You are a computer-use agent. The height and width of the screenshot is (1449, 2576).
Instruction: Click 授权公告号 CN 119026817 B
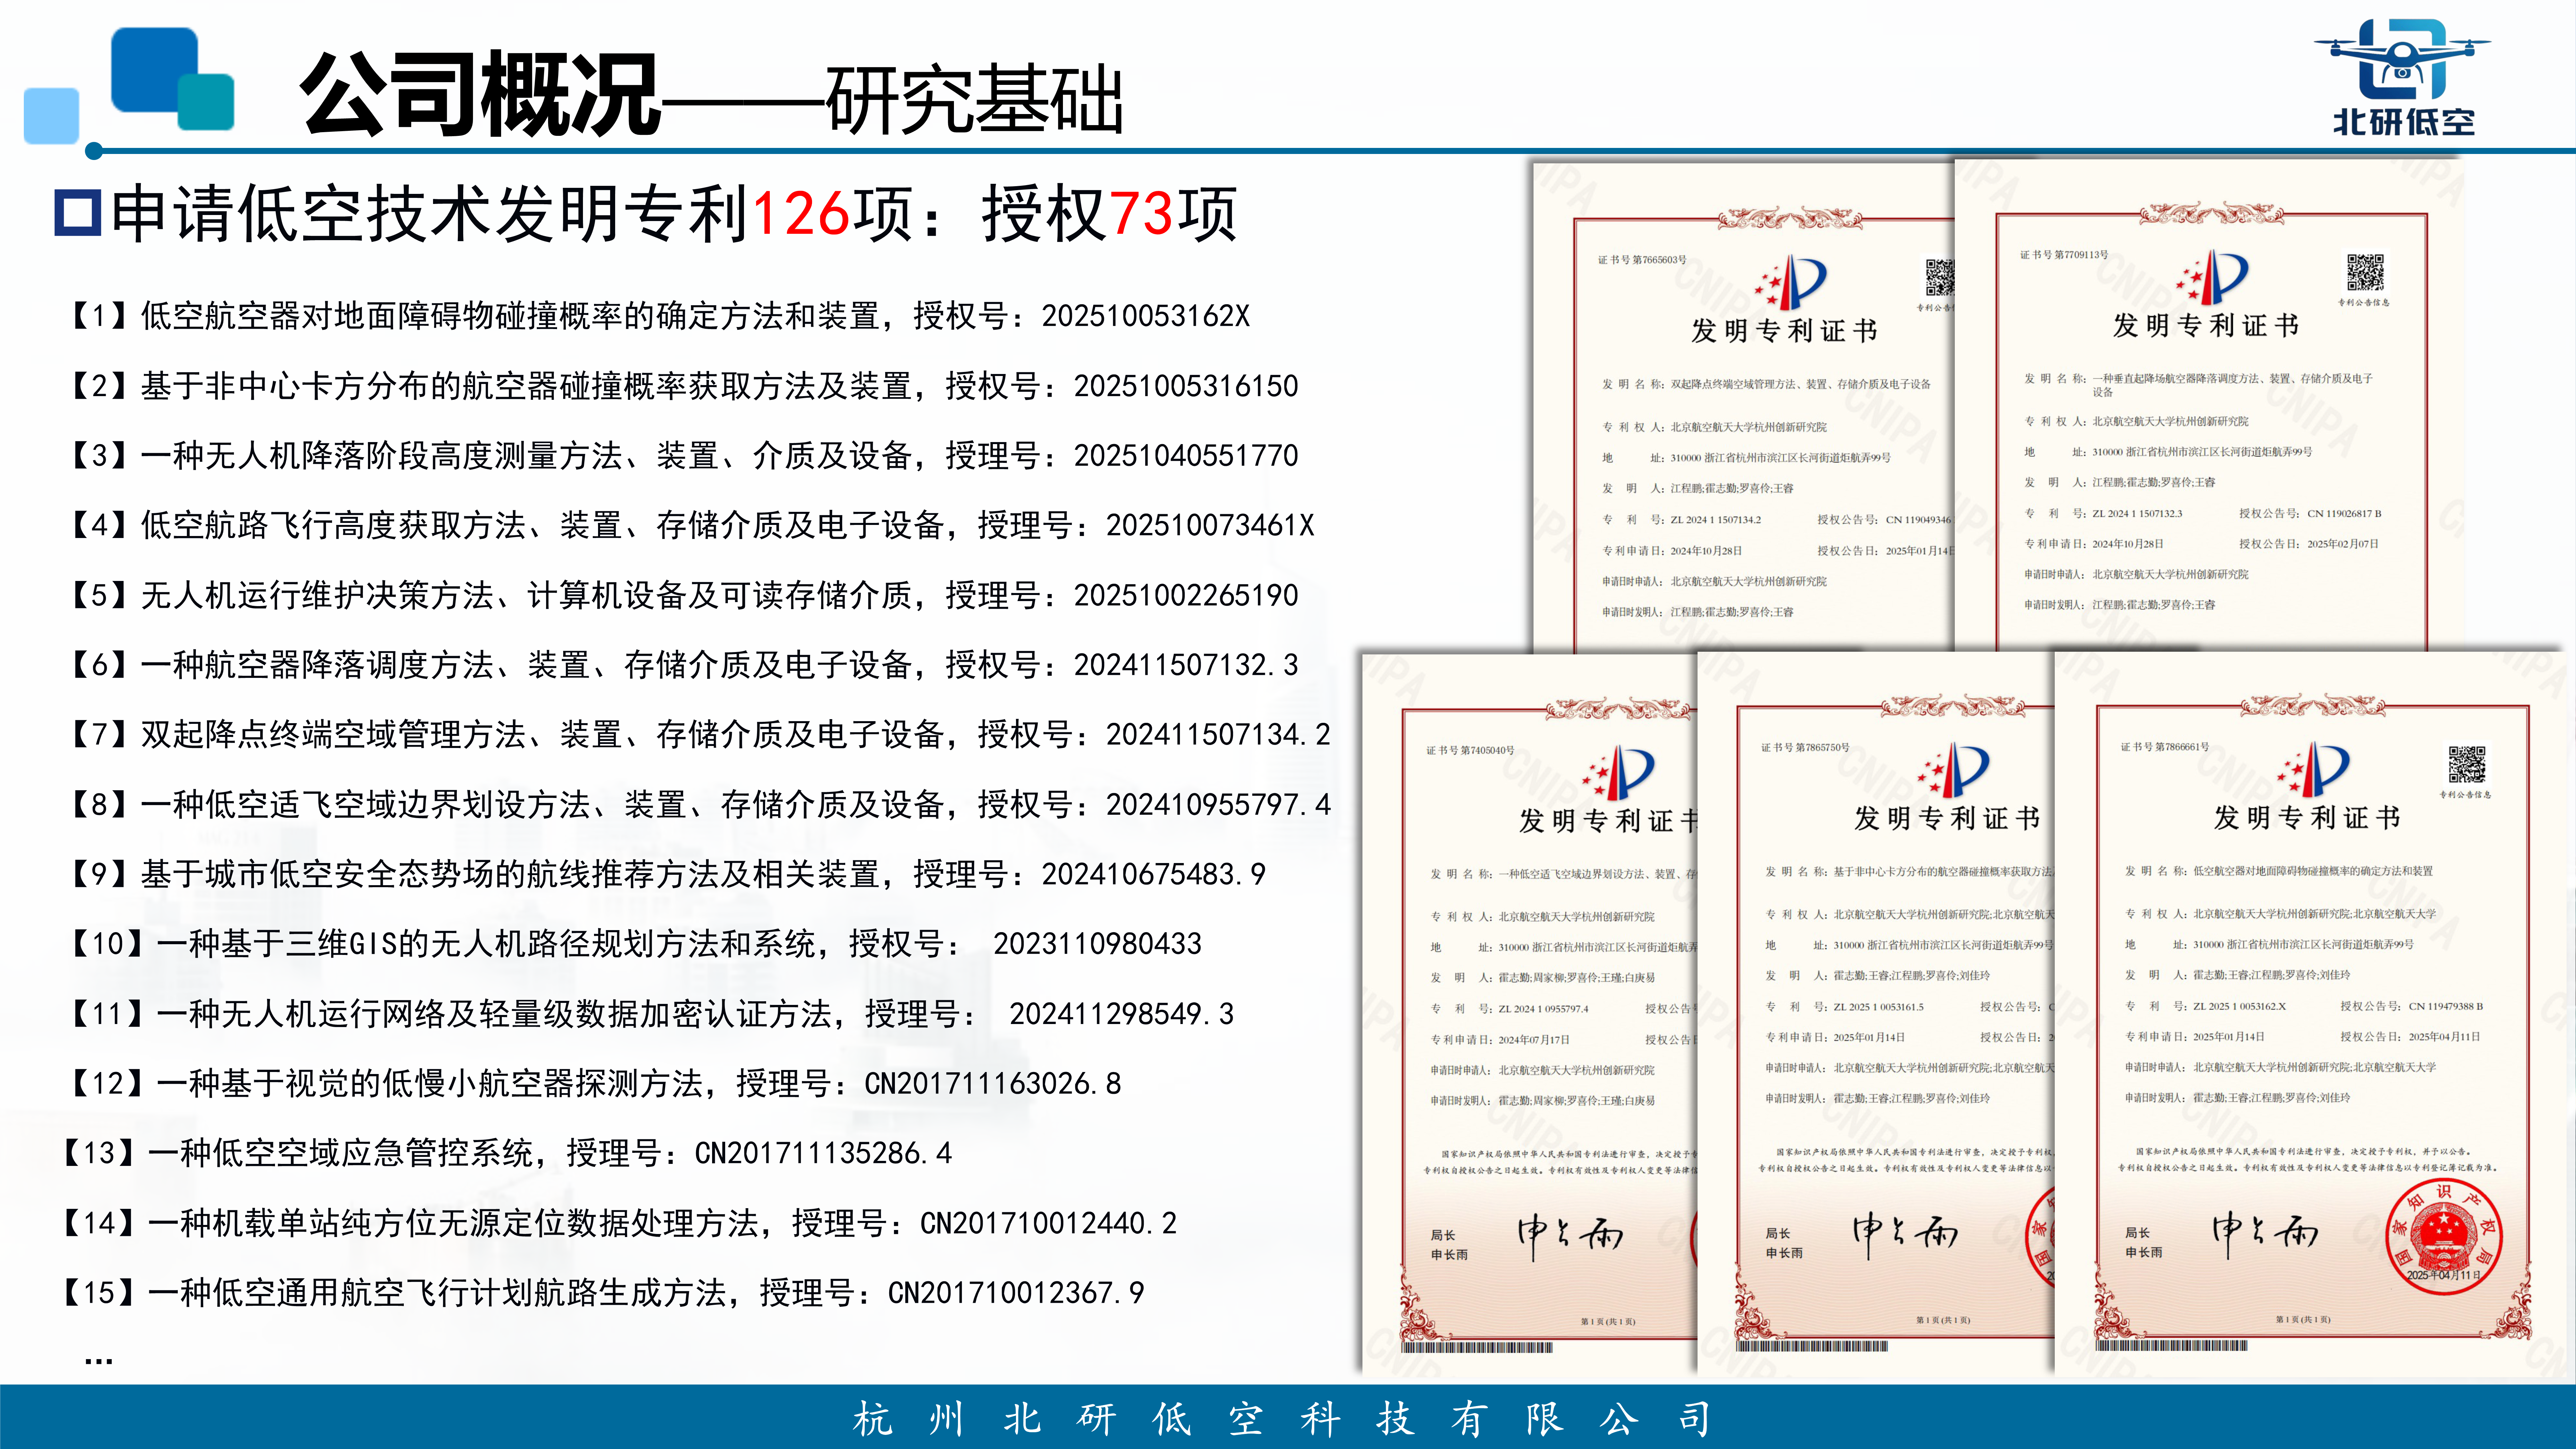point(2310,514)
